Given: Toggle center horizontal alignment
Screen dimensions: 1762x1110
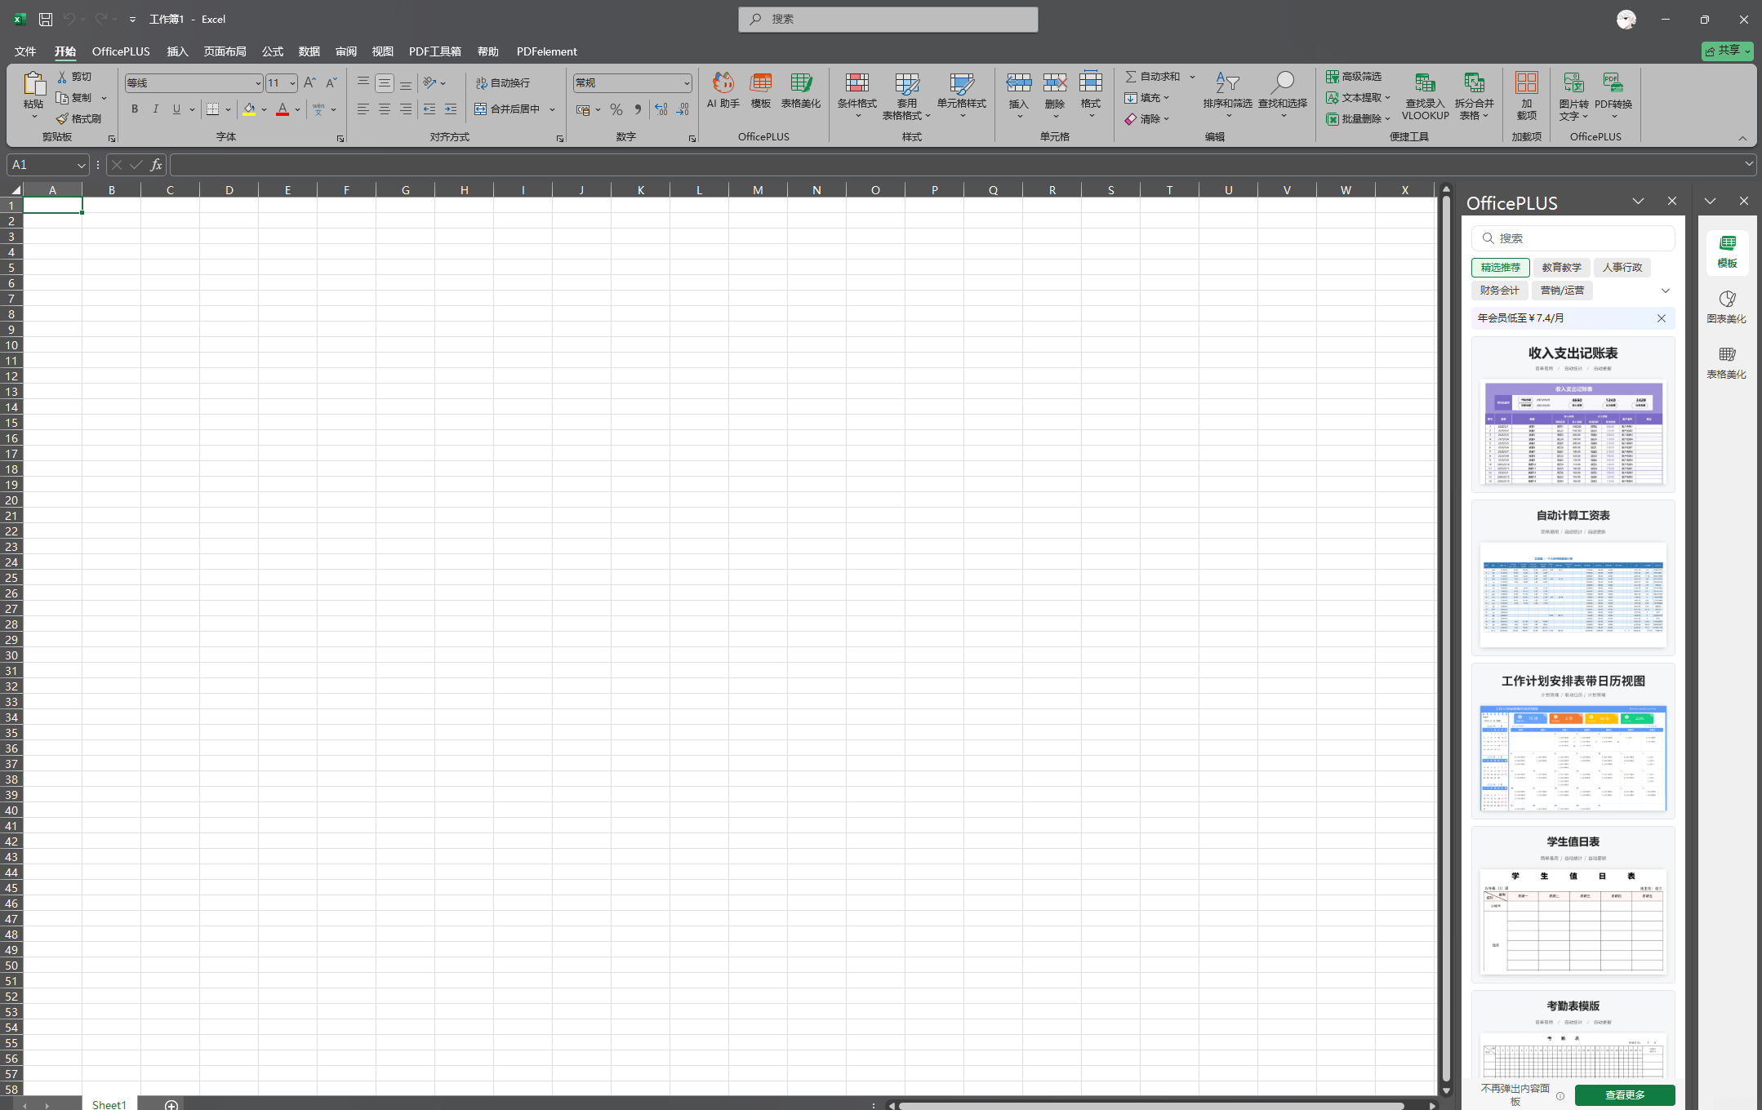Looking at the screenshot, I should click(385, 109).
